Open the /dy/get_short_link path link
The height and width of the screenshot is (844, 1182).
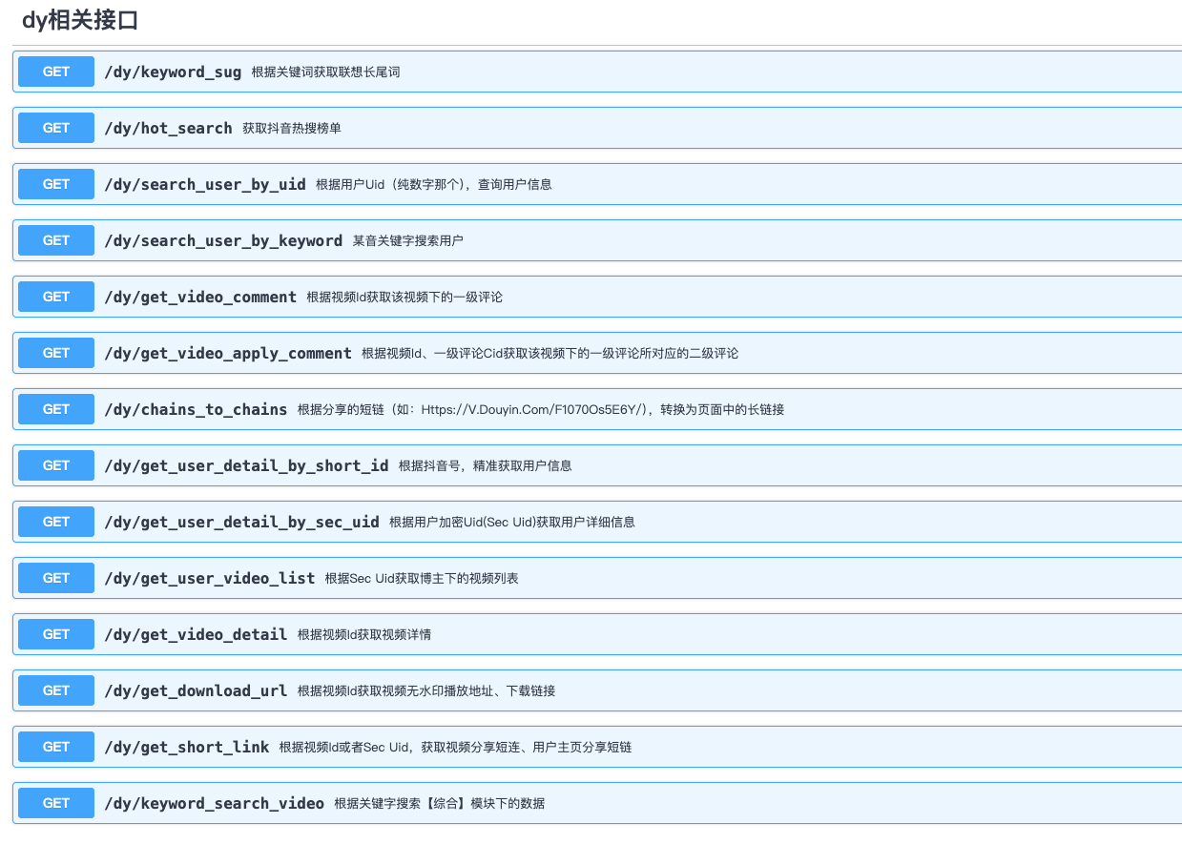[x=186, y=747]
